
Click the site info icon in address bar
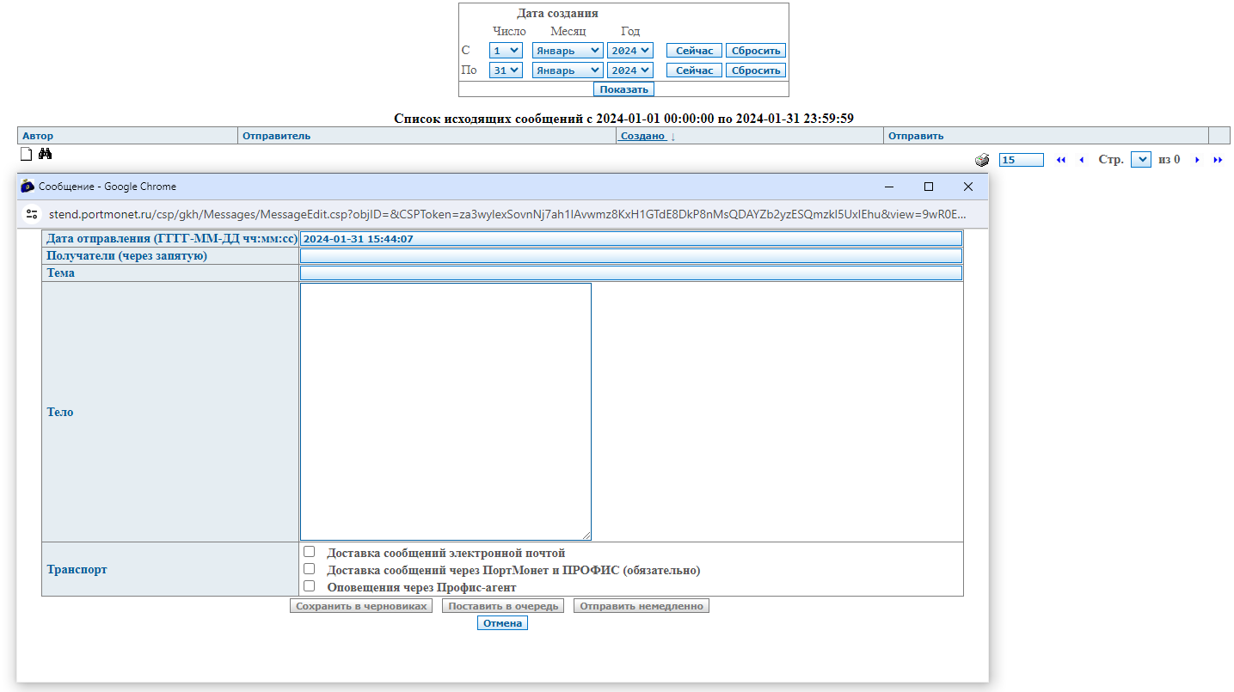(x=32, y=214)
